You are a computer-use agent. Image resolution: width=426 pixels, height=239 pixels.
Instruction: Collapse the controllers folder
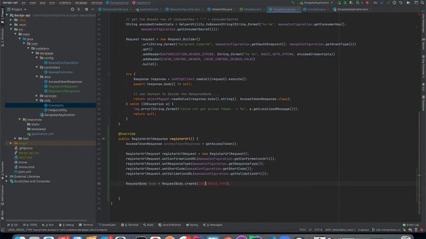[37, 67]
